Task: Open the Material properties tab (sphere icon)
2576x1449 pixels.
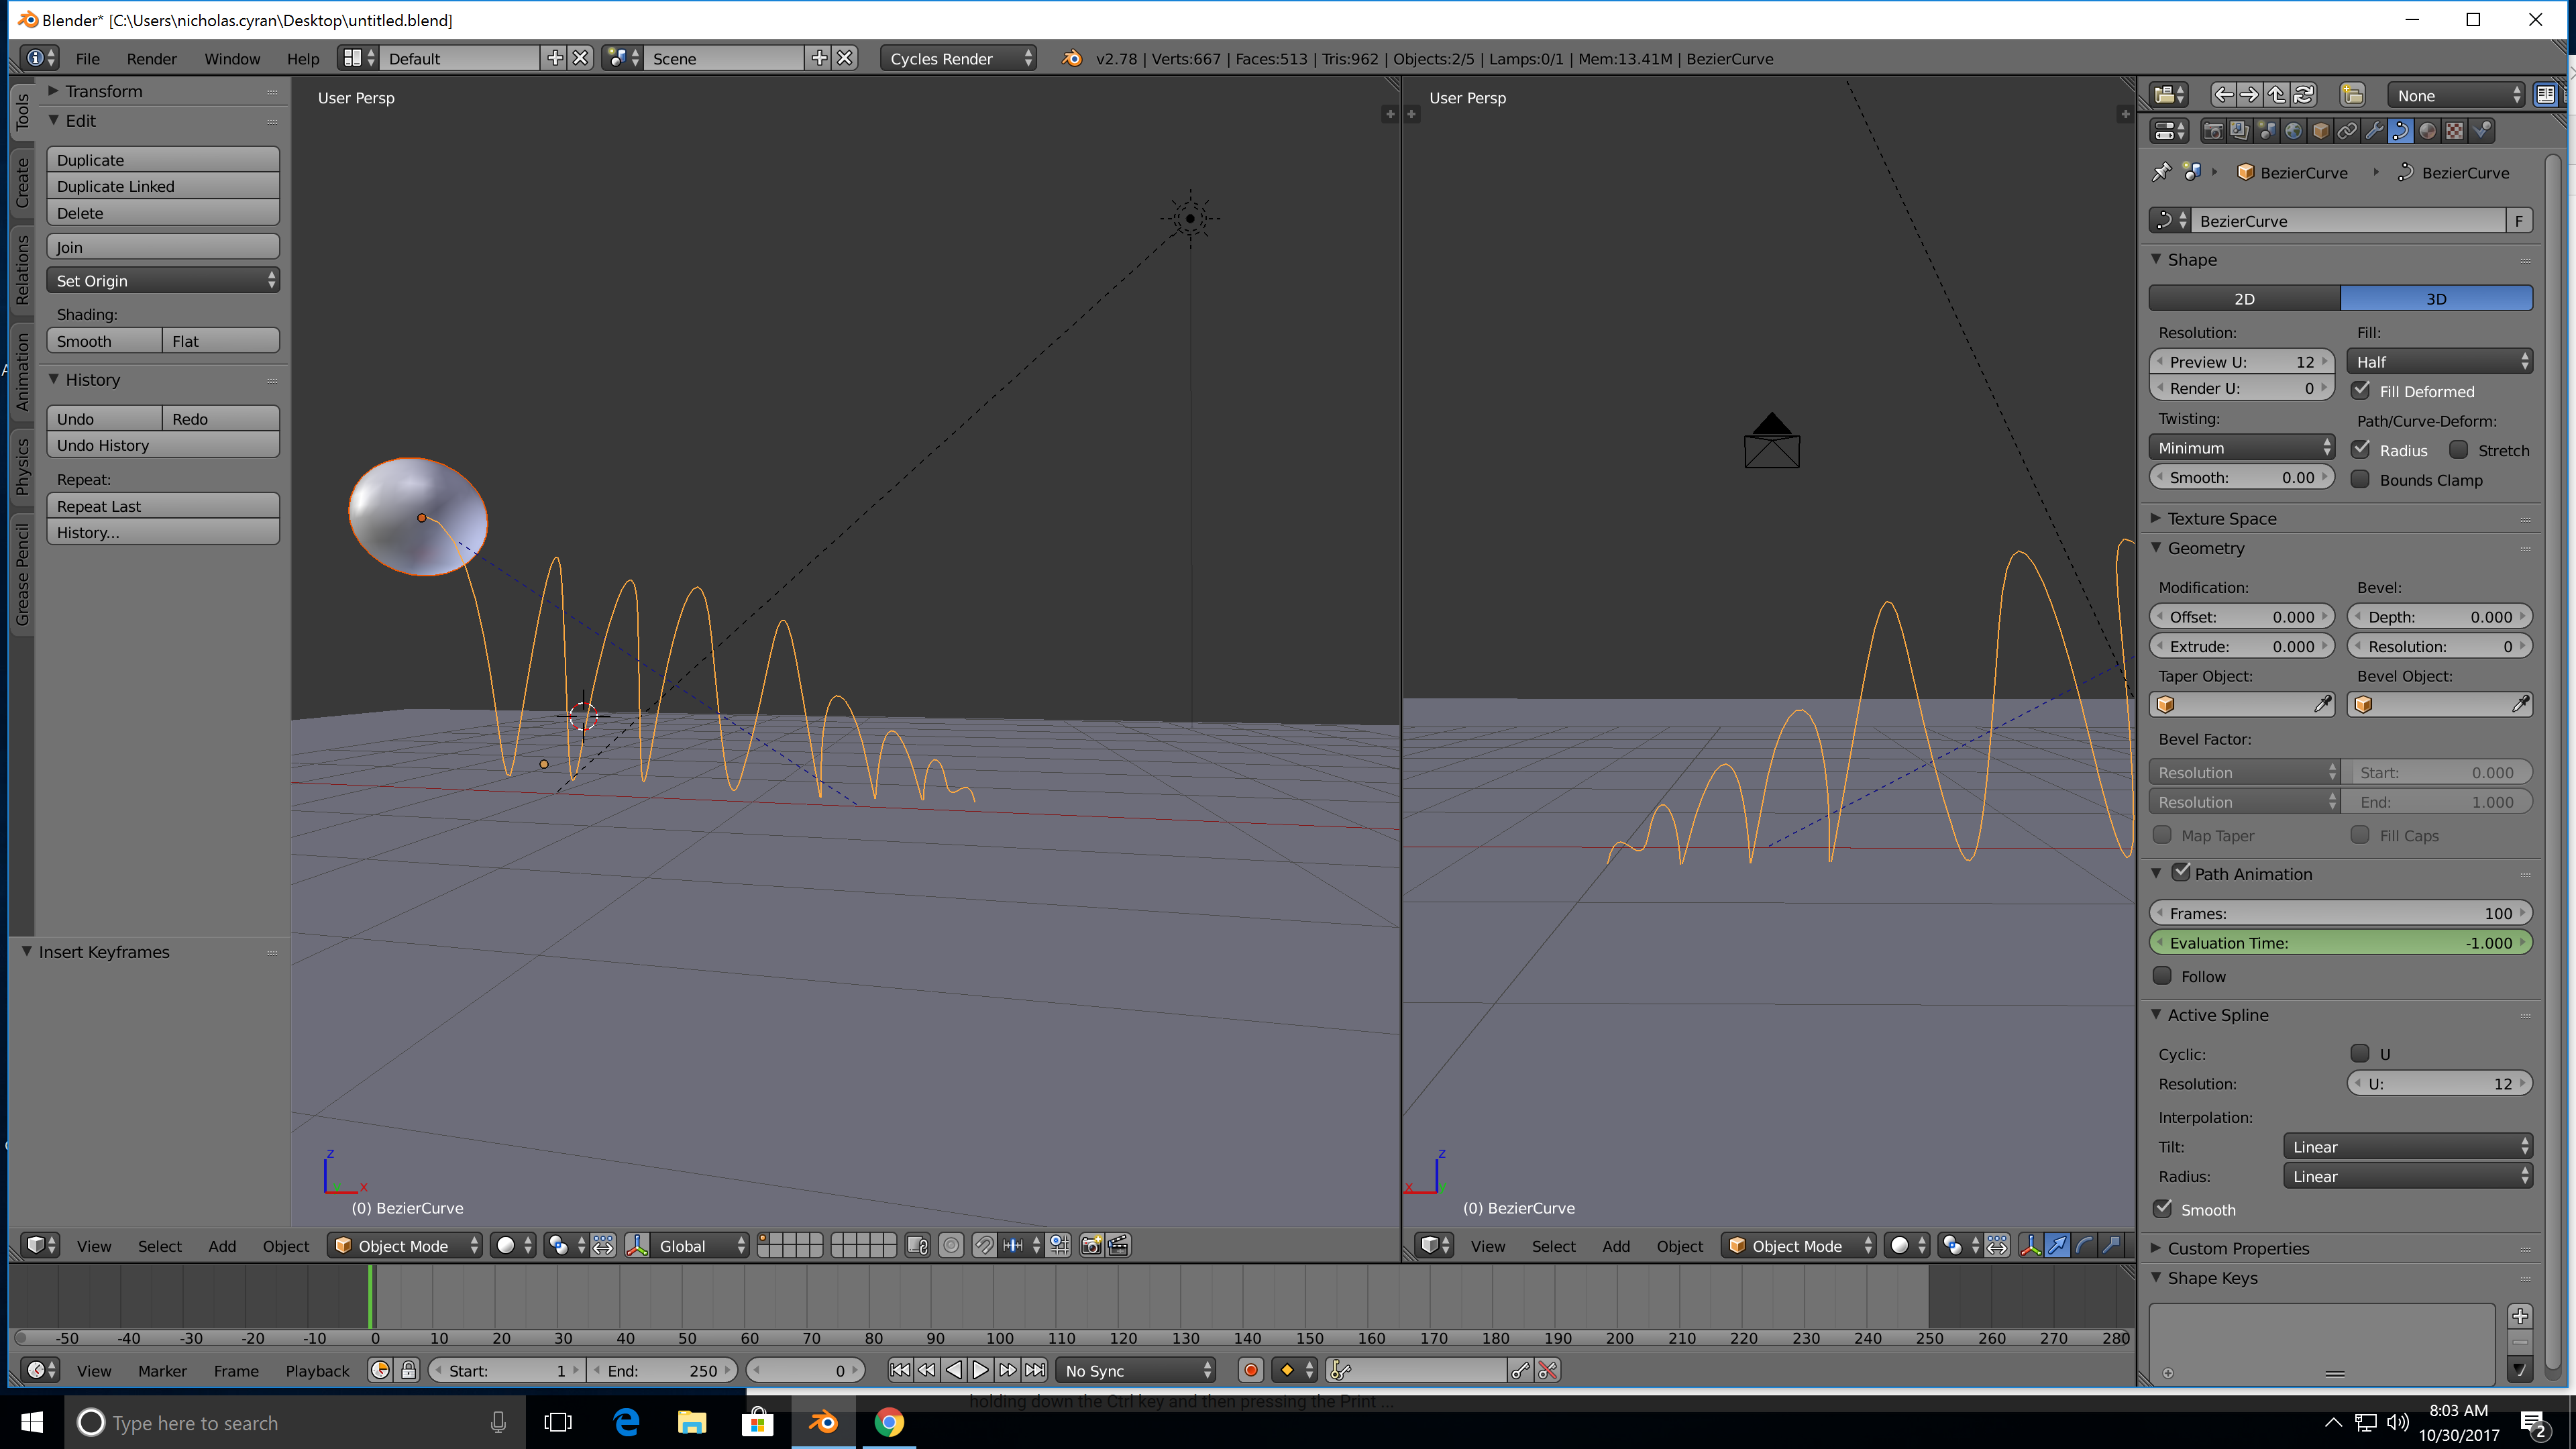Action: [x=2428, y=130]
